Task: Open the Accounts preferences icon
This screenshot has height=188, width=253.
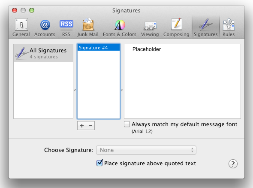Action: [x=45, y=27]
